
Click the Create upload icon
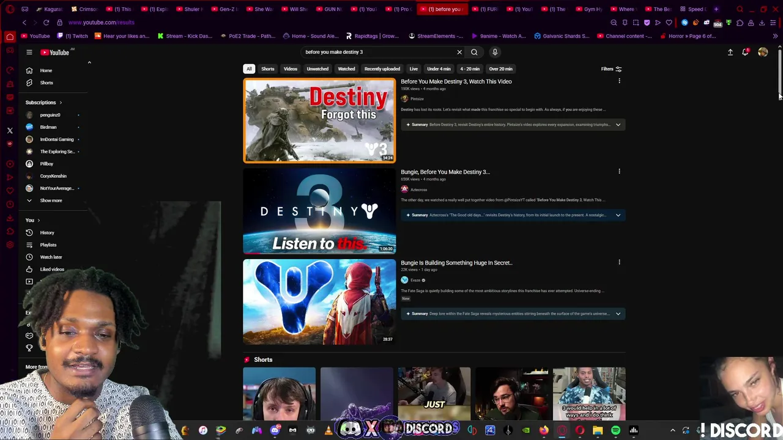(730, 53)
